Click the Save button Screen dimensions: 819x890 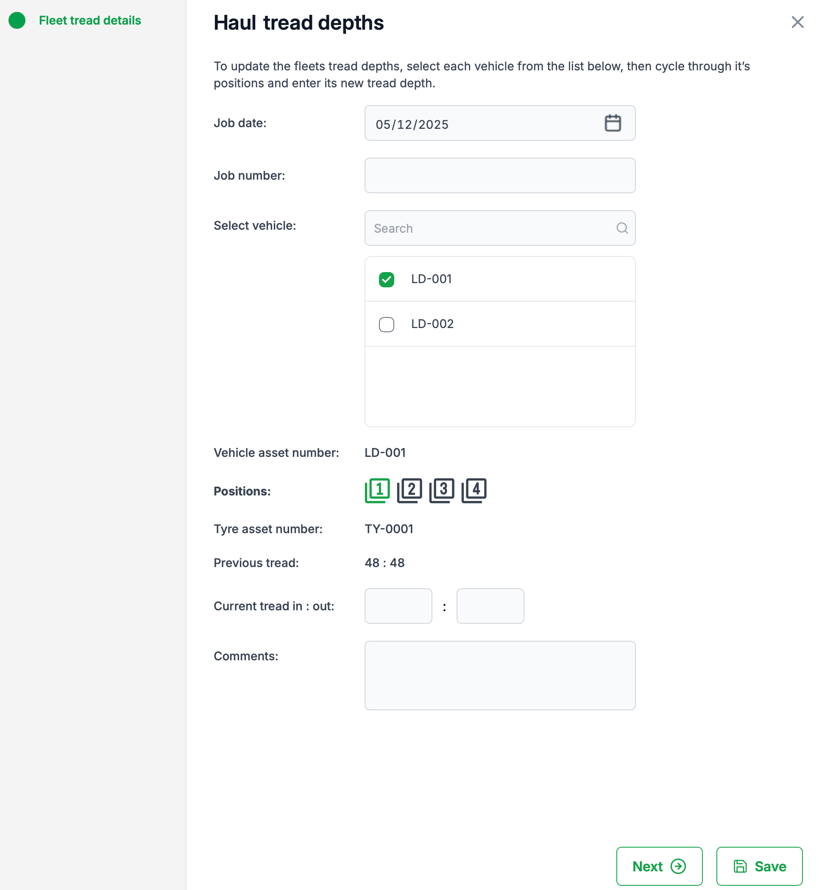(759, 866)
